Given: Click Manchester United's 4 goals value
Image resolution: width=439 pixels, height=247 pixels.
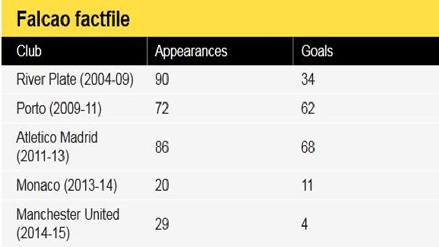Looking at the screenshot, I should (304, 224).
